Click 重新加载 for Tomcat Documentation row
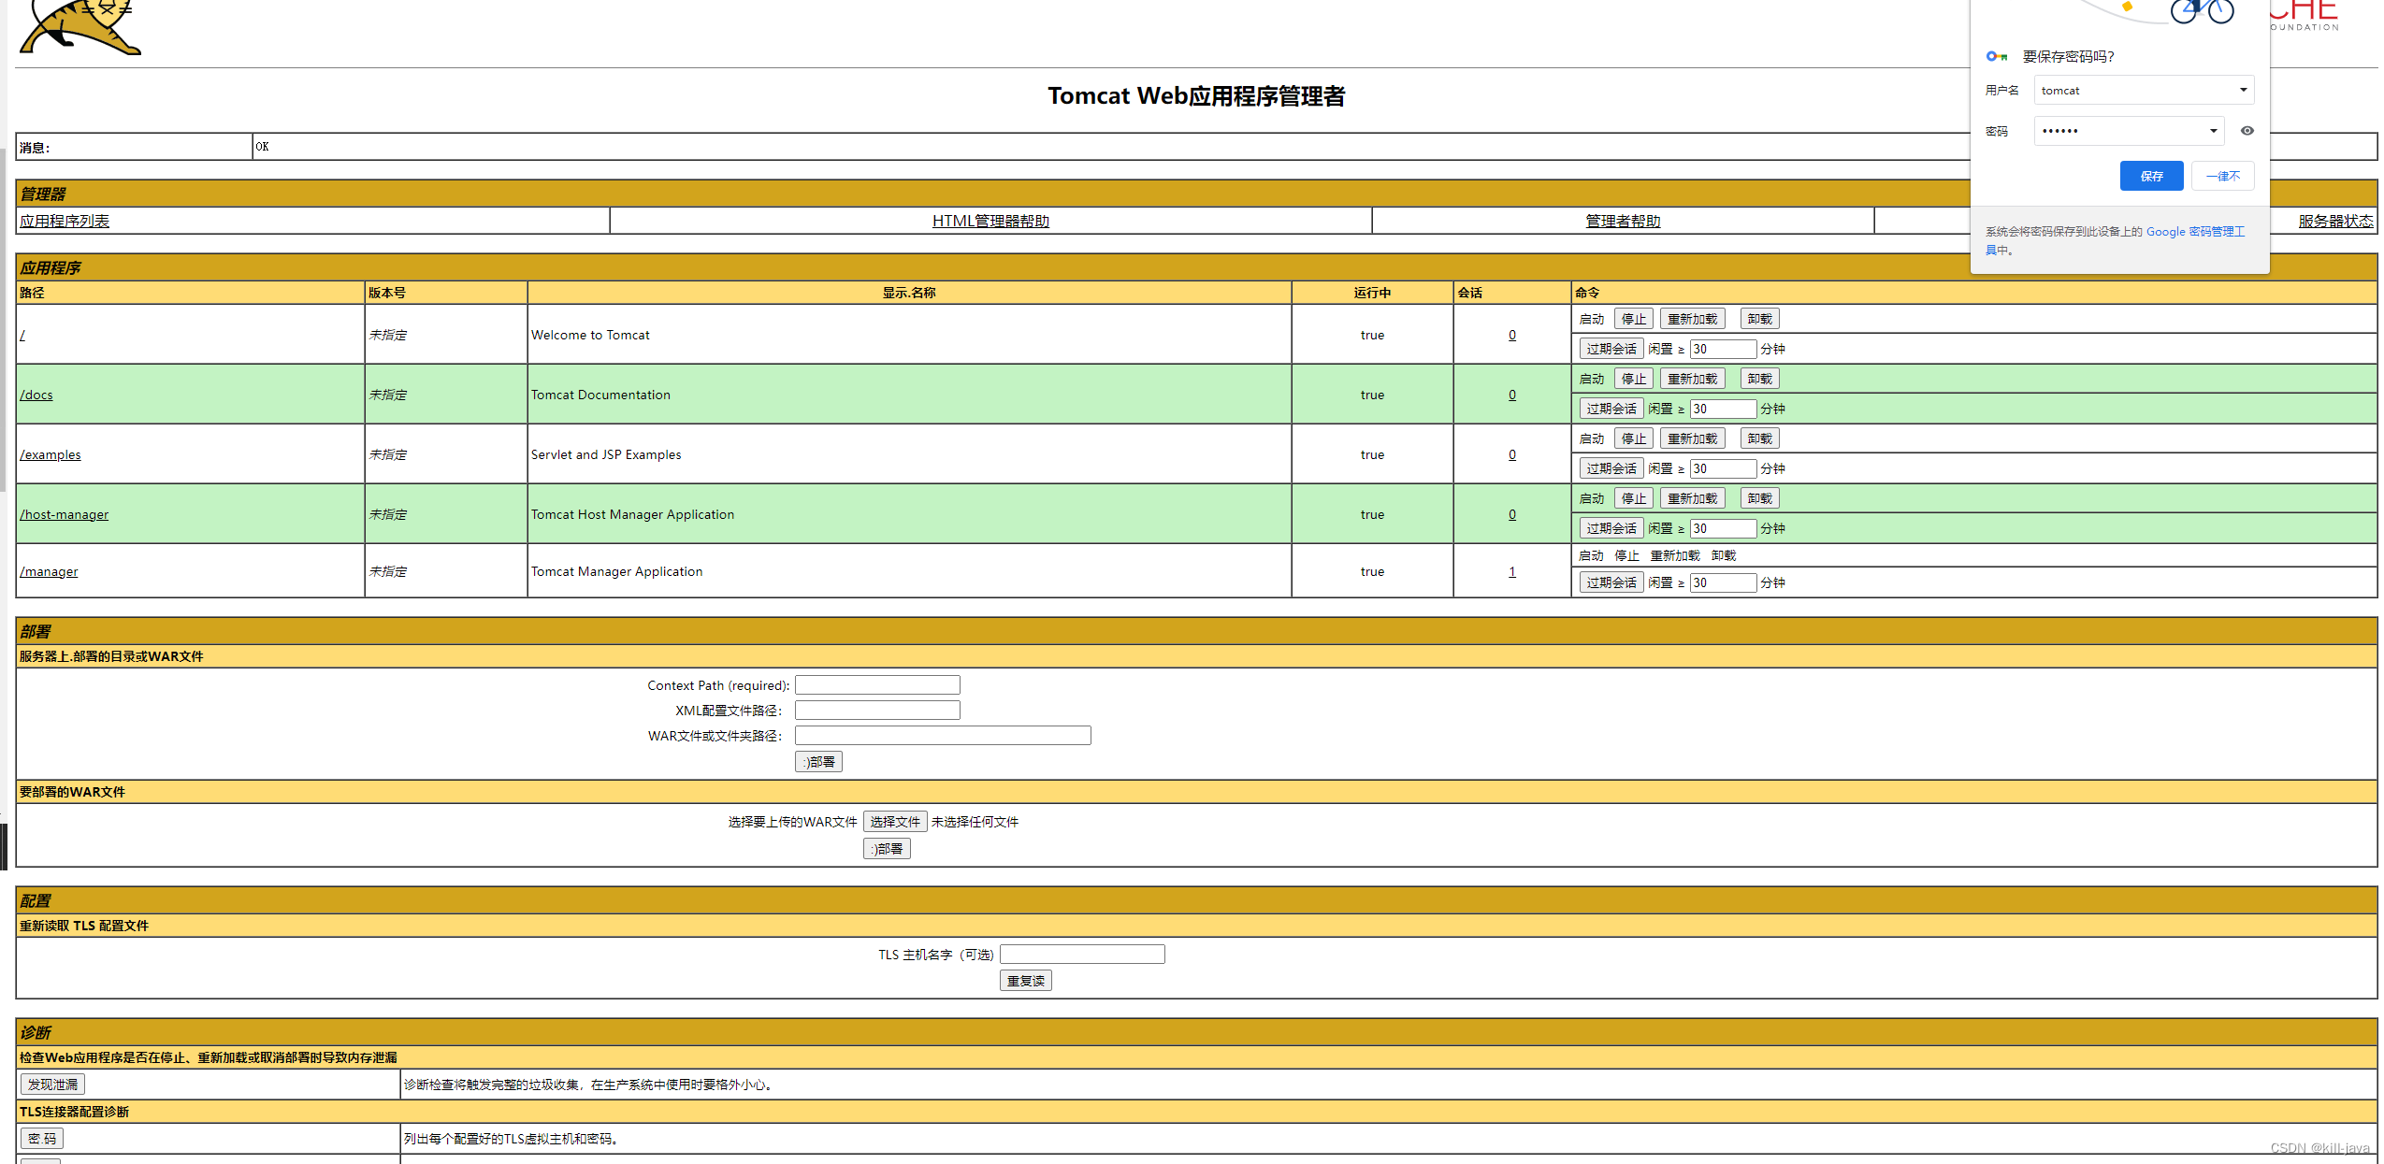Screen dimensions: 2384x1164 click(x=1692, y=379)
